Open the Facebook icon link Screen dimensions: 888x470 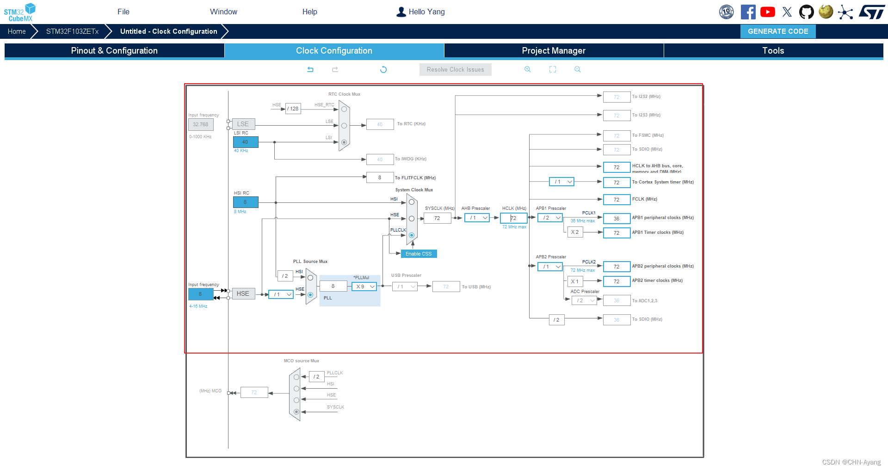[748, 12]
